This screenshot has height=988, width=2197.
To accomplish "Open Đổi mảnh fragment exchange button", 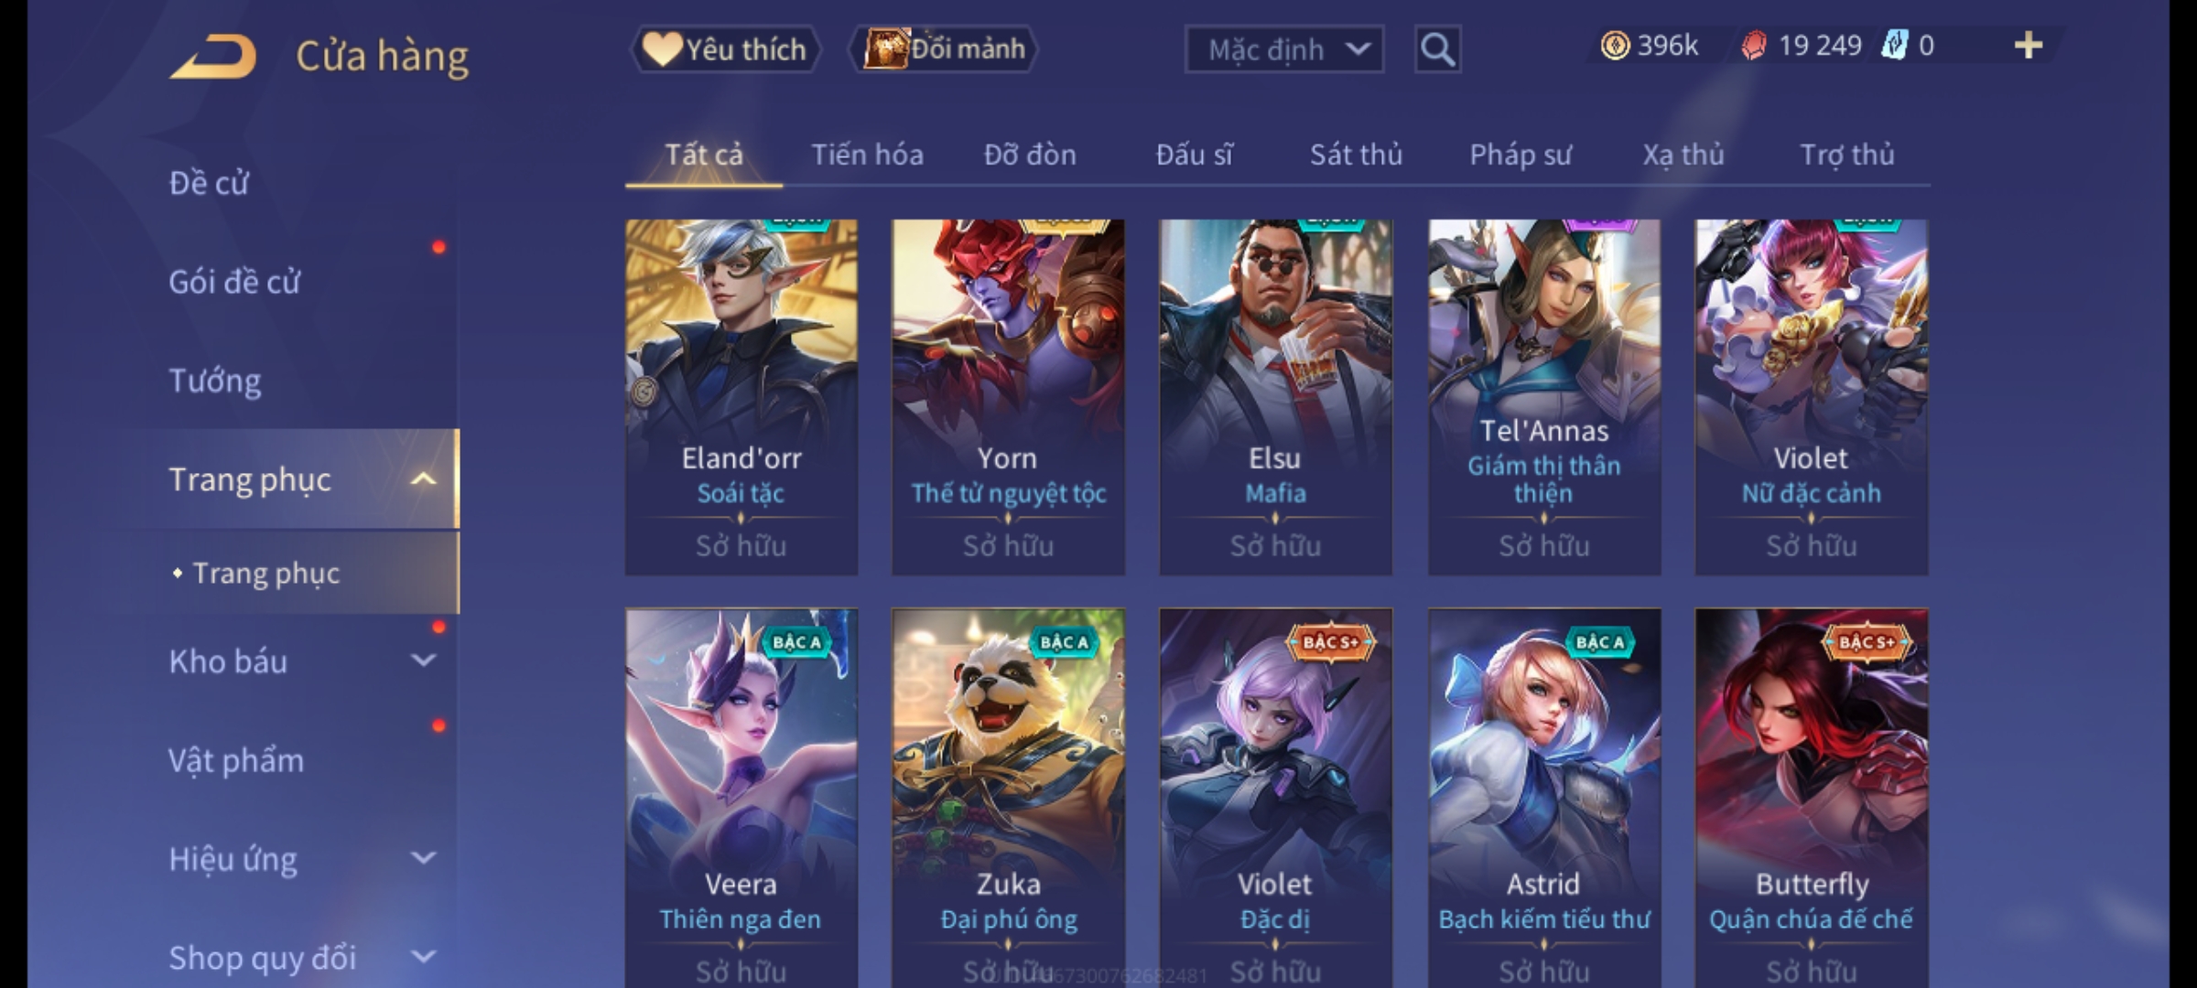I will tap(943, 49).
